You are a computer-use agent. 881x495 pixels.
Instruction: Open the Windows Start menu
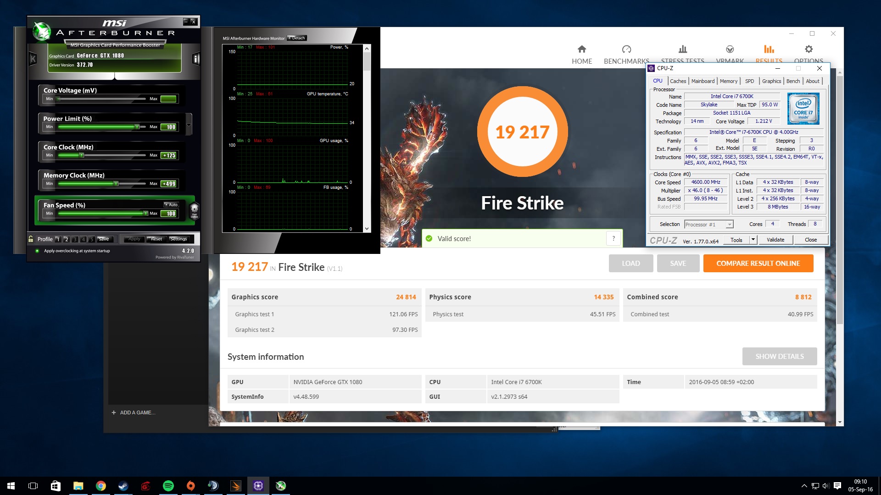point(11,486)
